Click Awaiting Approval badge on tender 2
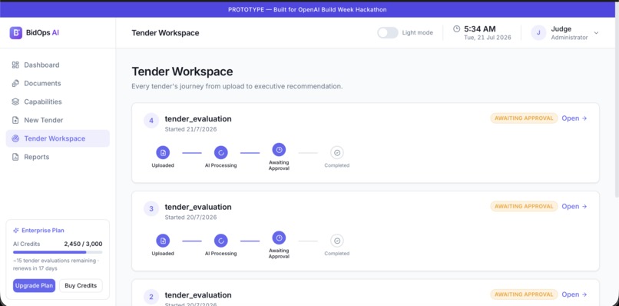The image size is (619, 306). pos(524,294)
